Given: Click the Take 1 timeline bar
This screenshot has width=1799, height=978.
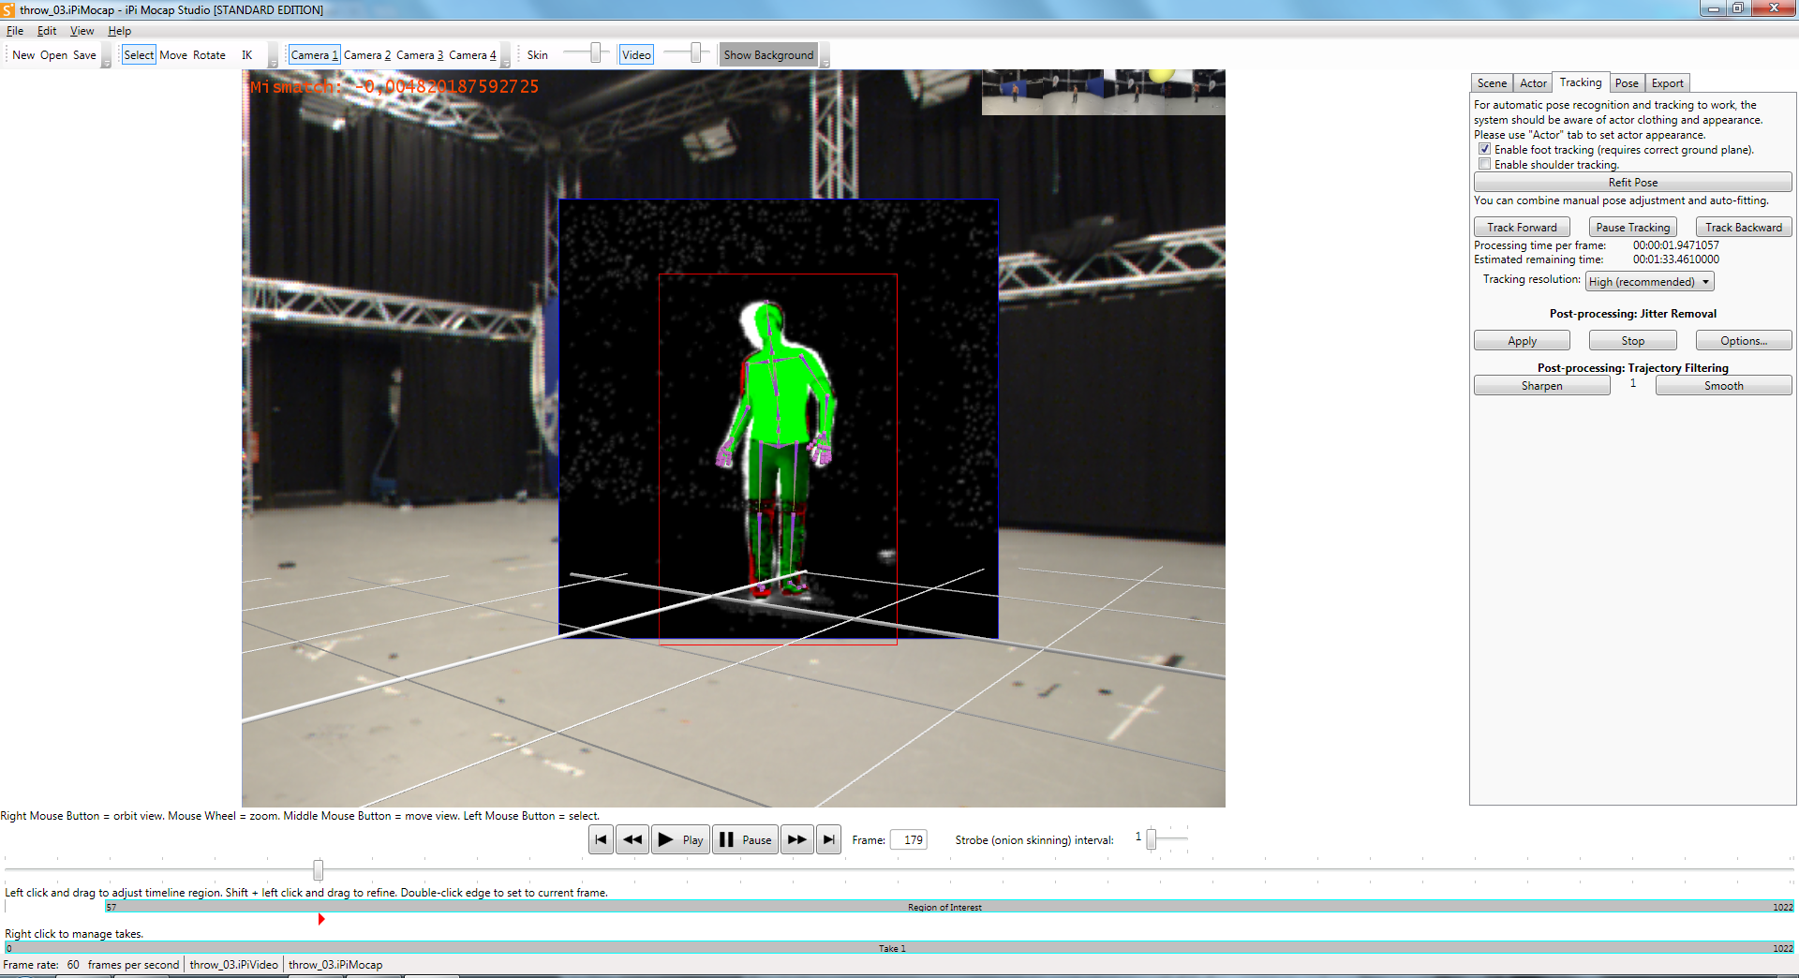Looking at the screenshot, I should coord(899,948).
